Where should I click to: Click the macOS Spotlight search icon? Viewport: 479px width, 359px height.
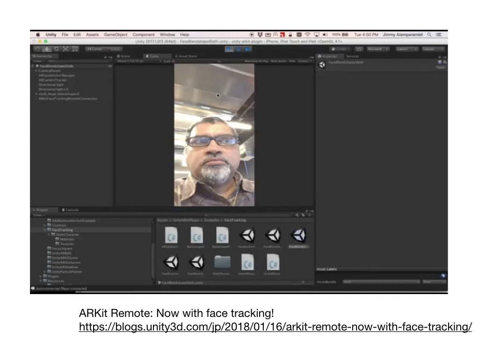[x=429, y=35]
